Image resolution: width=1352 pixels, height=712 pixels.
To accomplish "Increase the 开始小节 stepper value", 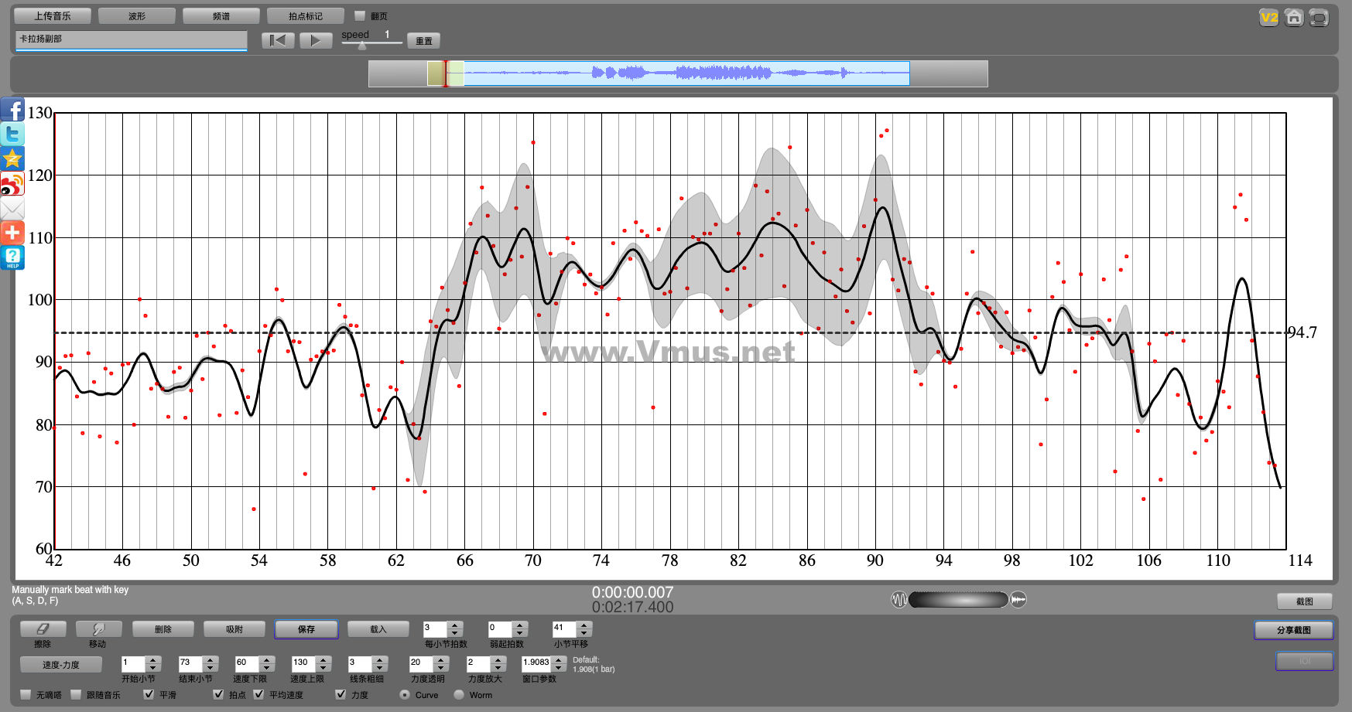I will [x=153, y=659].
